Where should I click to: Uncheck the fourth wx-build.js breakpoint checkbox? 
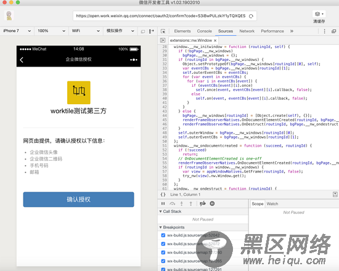[163, 261]
